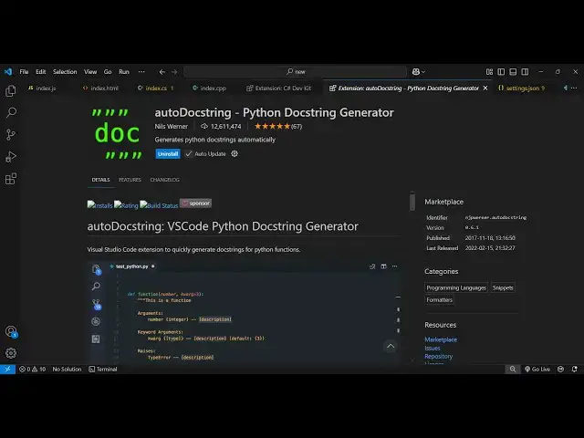Switch to the index.cpp tab

209,89
